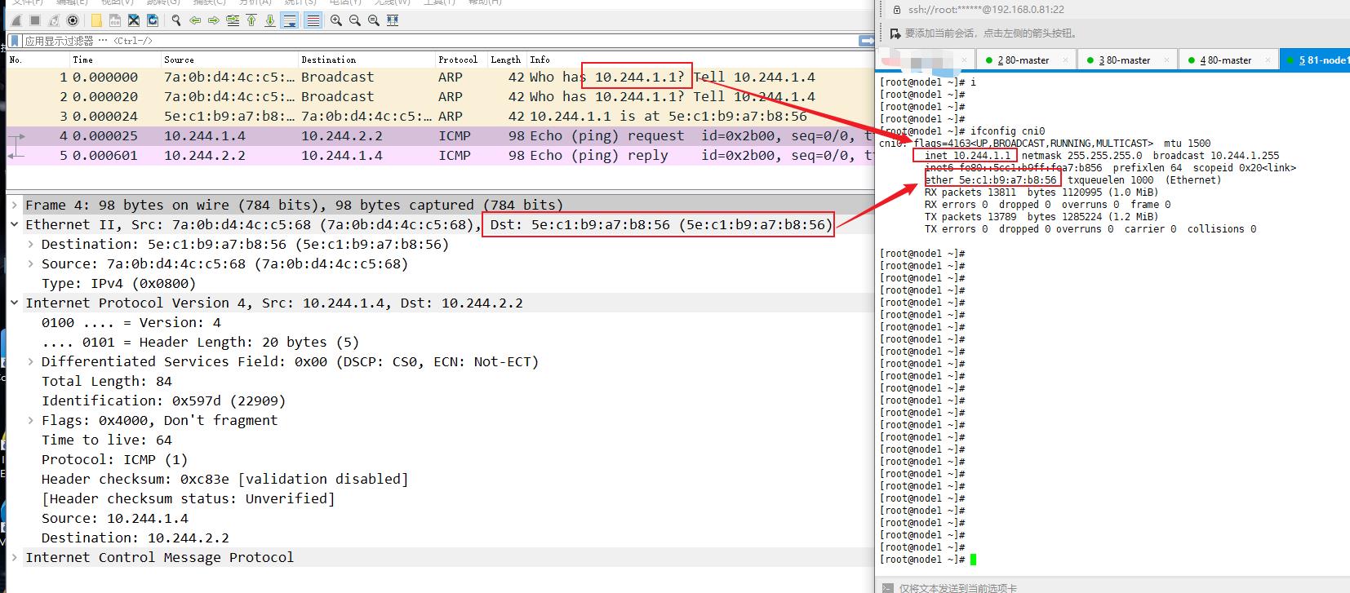
Task: Select the Type: IPv4 (0x0800) line
Action: click(x=119, y=283)
